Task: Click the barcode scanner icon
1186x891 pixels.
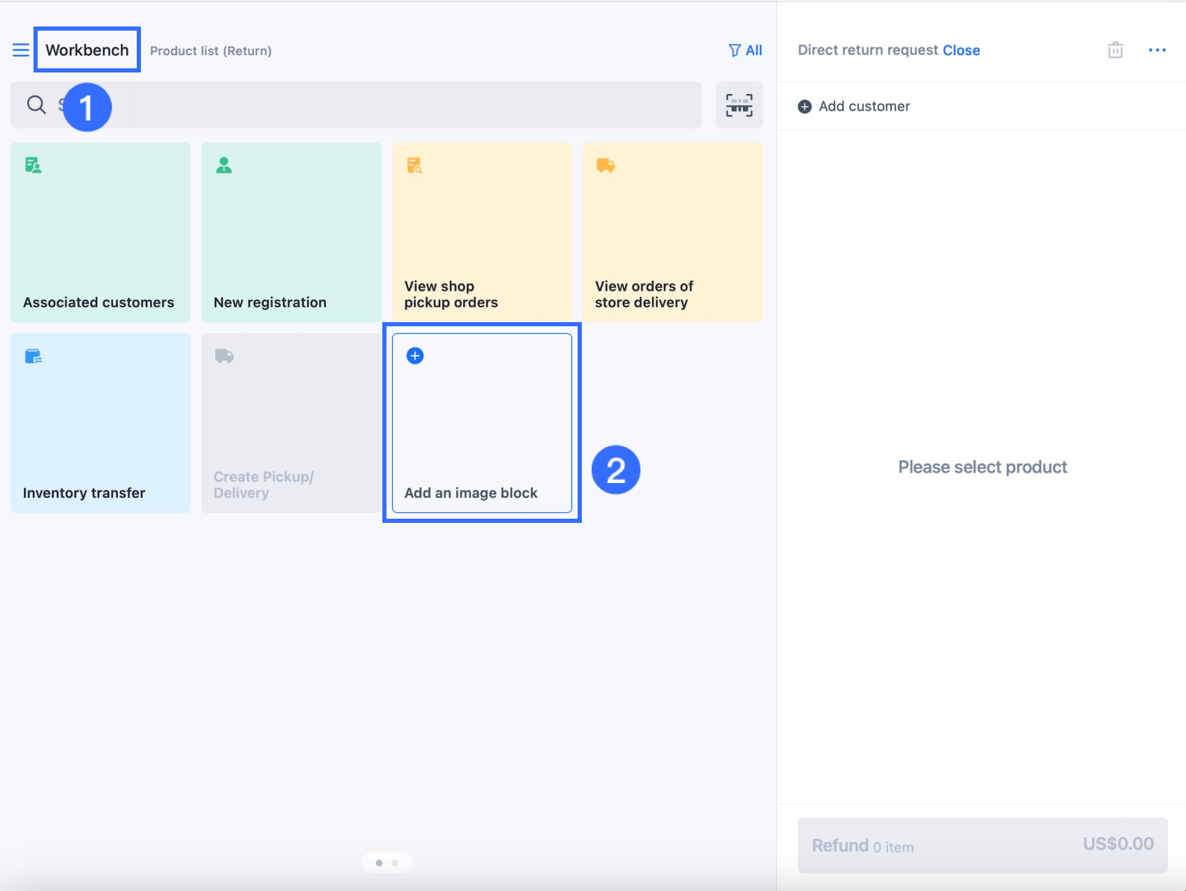Action: pyautogui.click(x=739, y=105)
